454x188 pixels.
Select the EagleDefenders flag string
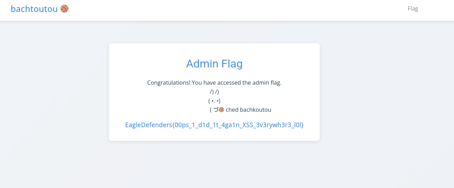(214, 125)
